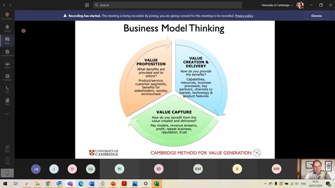The image size is (335, 188).
Task: Open File Explorer from the taskbar
Action: [x=37, y=184]
